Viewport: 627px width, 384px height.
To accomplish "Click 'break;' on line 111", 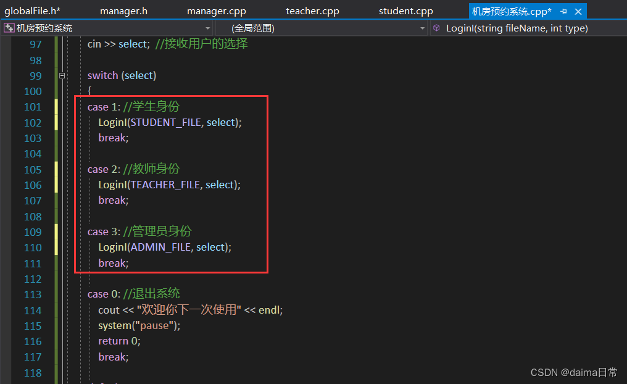I will (114, 263).
